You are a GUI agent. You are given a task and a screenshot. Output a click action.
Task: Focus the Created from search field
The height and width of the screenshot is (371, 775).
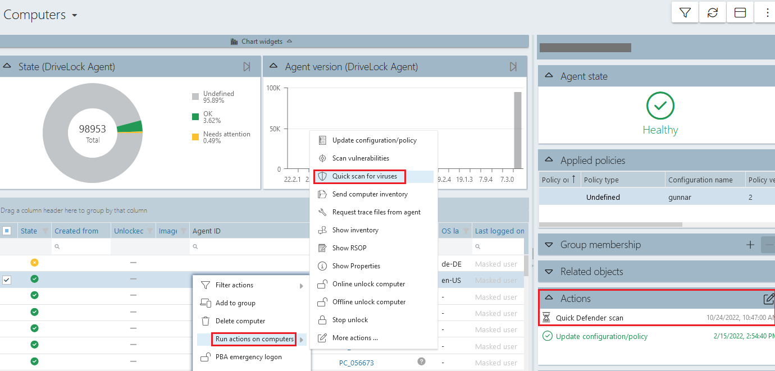pyautogui.click(x=81, y=246)
